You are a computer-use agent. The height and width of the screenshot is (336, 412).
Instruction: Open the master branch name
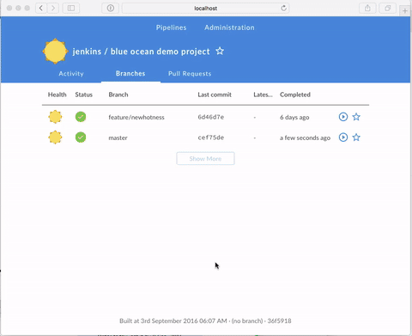[118, 137]
